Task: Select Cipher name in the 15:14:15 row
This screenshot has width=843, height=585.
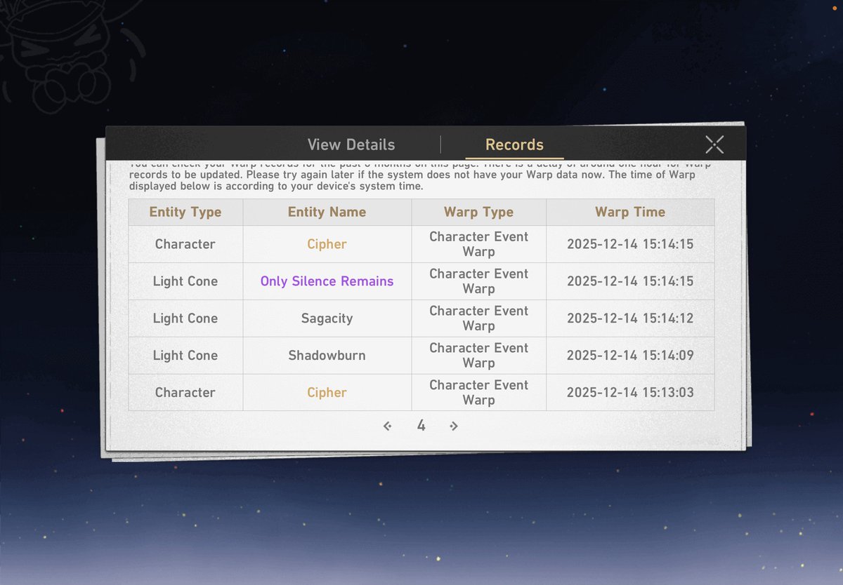Action: click(x=327, y=244)
